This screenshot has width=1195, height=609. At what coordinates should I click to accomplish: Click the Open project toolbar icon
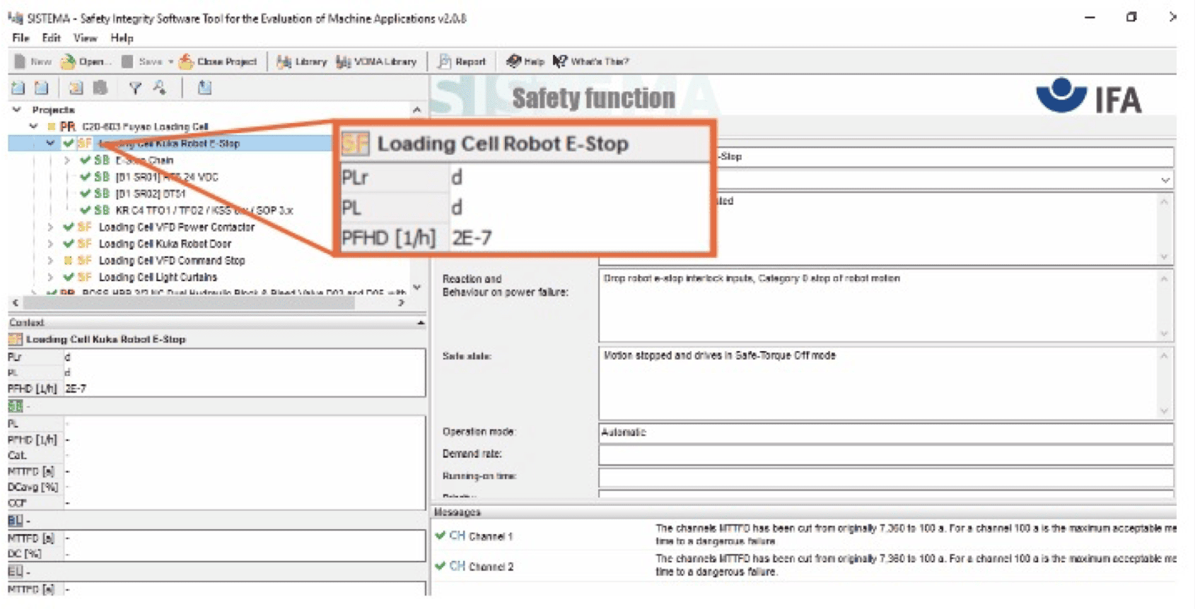(x=69, y=61)
